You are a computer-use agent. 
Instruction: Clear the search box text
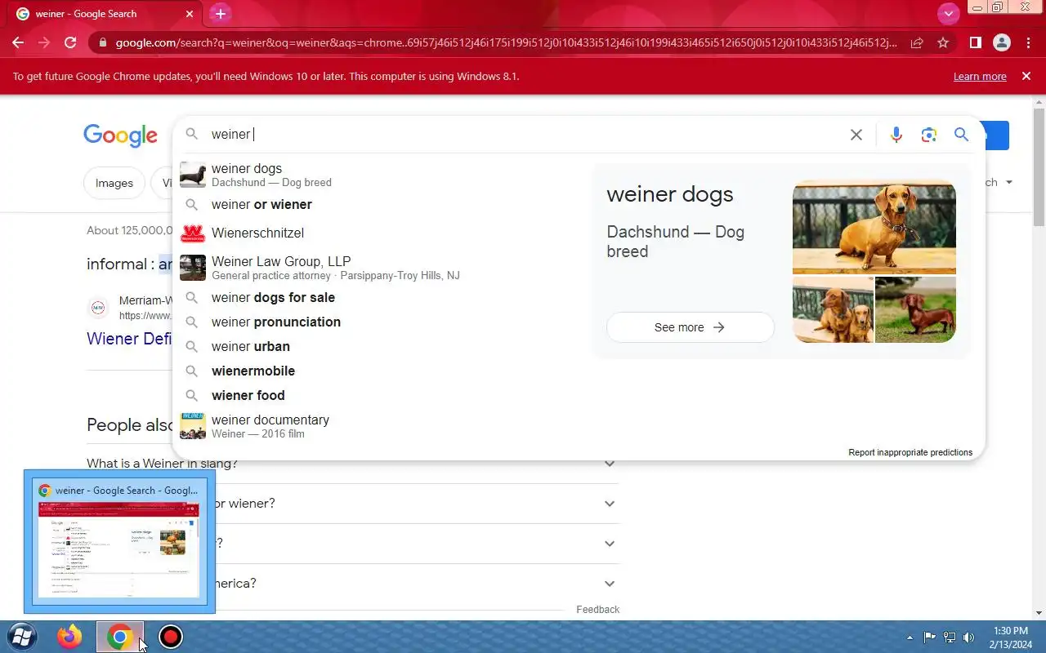point(856,135)
